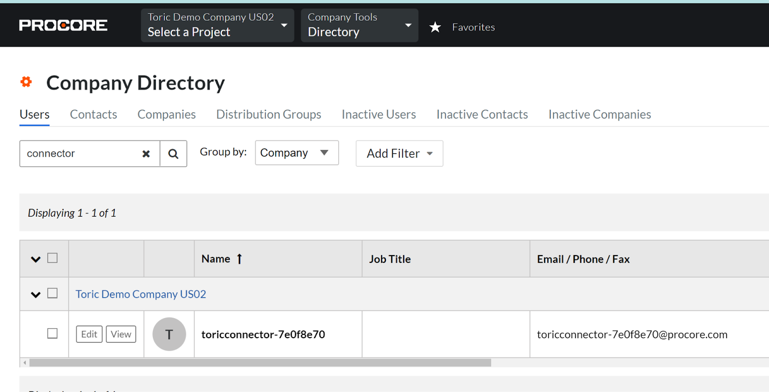Open the Select a Project dropdown
Image resolution: width=769 pixels, height=392 pixels.
(217, 25)
